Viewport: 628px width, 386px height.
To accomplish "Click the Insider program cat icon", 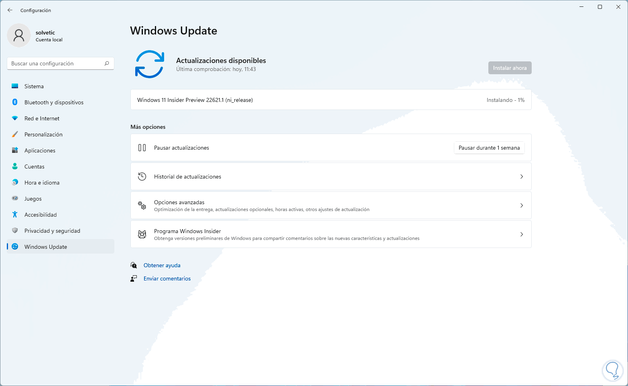I will pyautogui.click(x=142, y=234).
